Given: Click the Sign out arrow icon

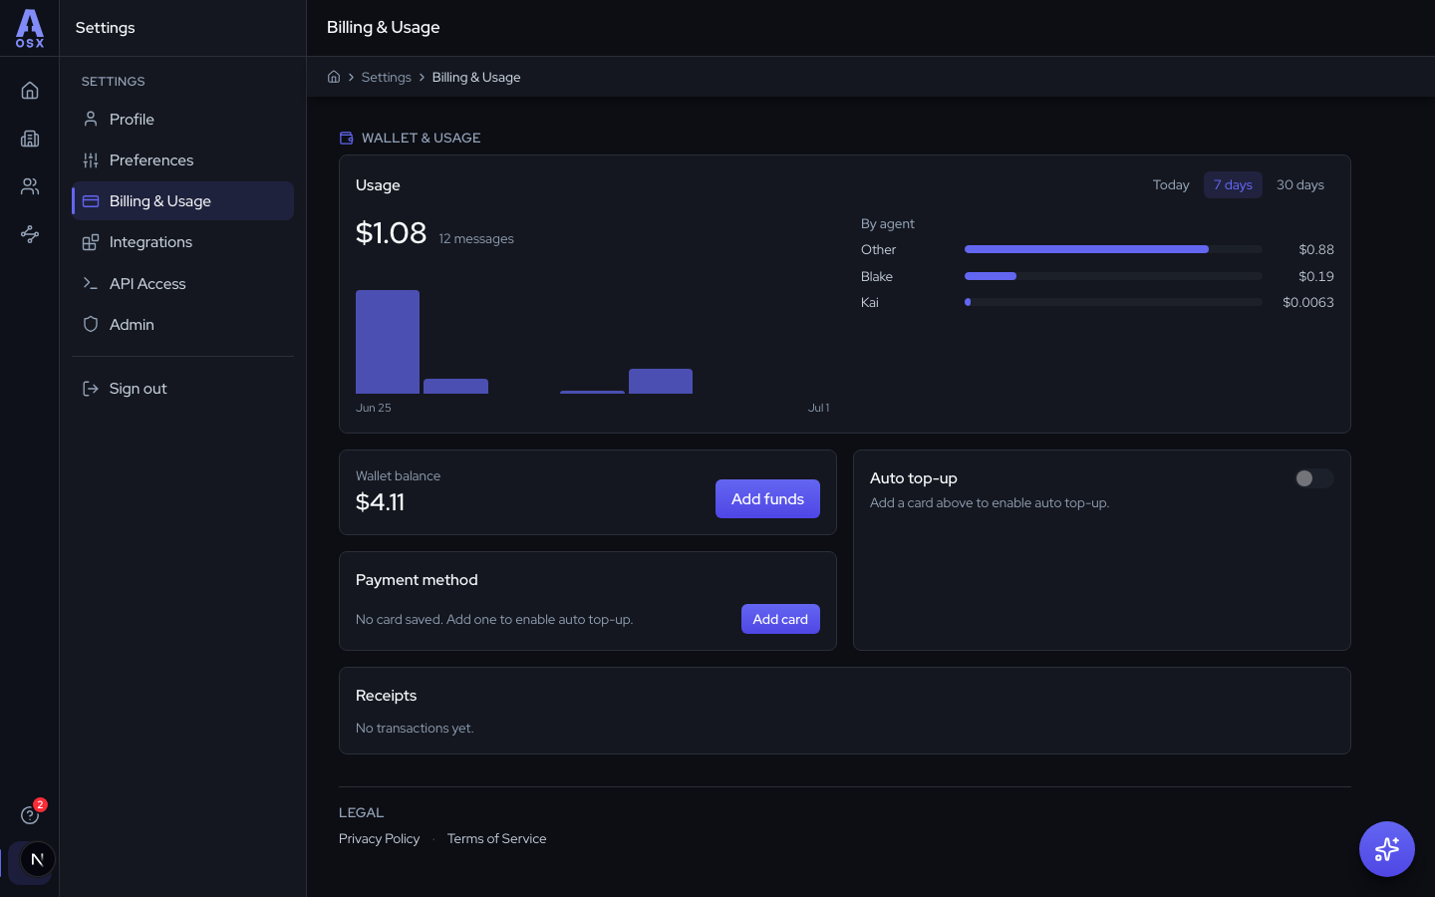Looking at the screenshot, I should click(91, 389).
